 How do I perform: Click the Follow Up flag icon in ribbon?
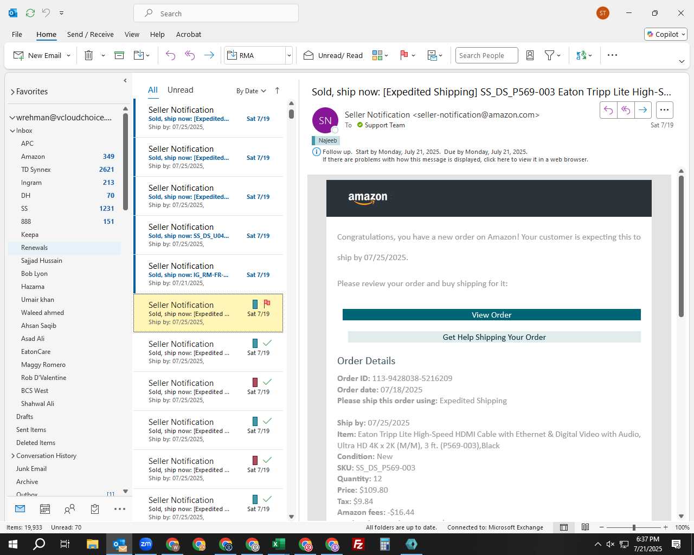point(404,55)
